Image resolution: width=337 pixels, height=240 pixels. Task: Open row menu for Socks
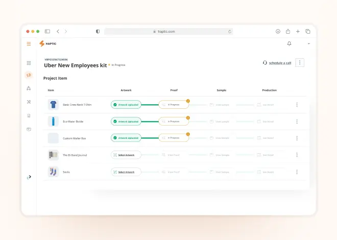pos(297,172)
